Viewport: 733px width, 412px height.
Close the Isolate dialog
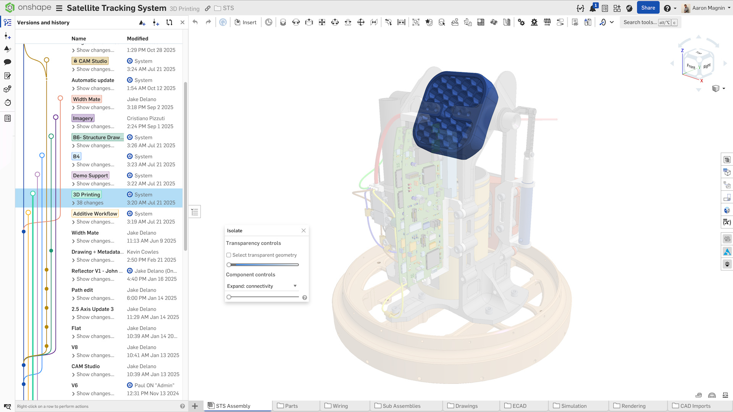(304, 230)
